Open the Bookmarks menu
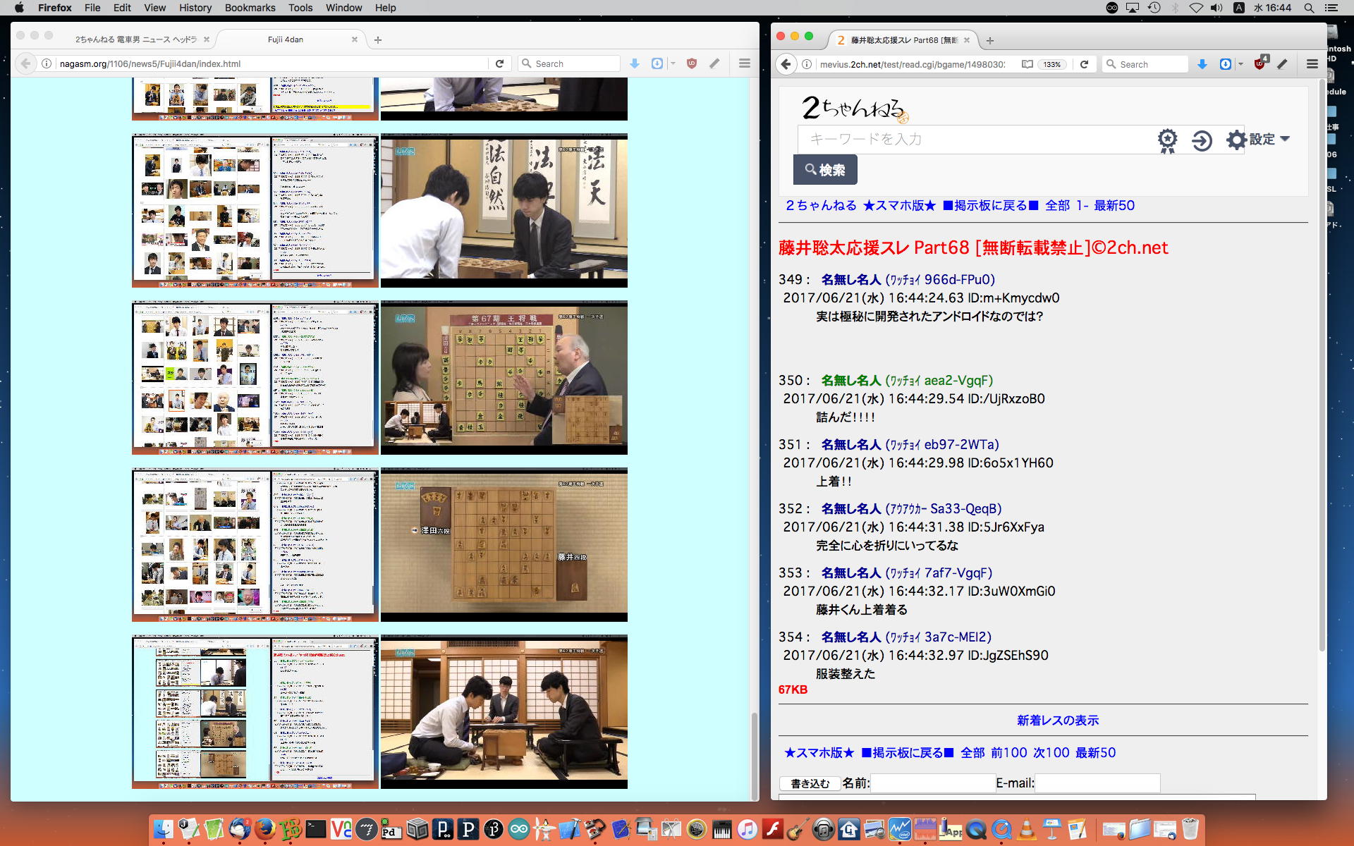This screenshot has height=846, width=1354. coord(250,8)
